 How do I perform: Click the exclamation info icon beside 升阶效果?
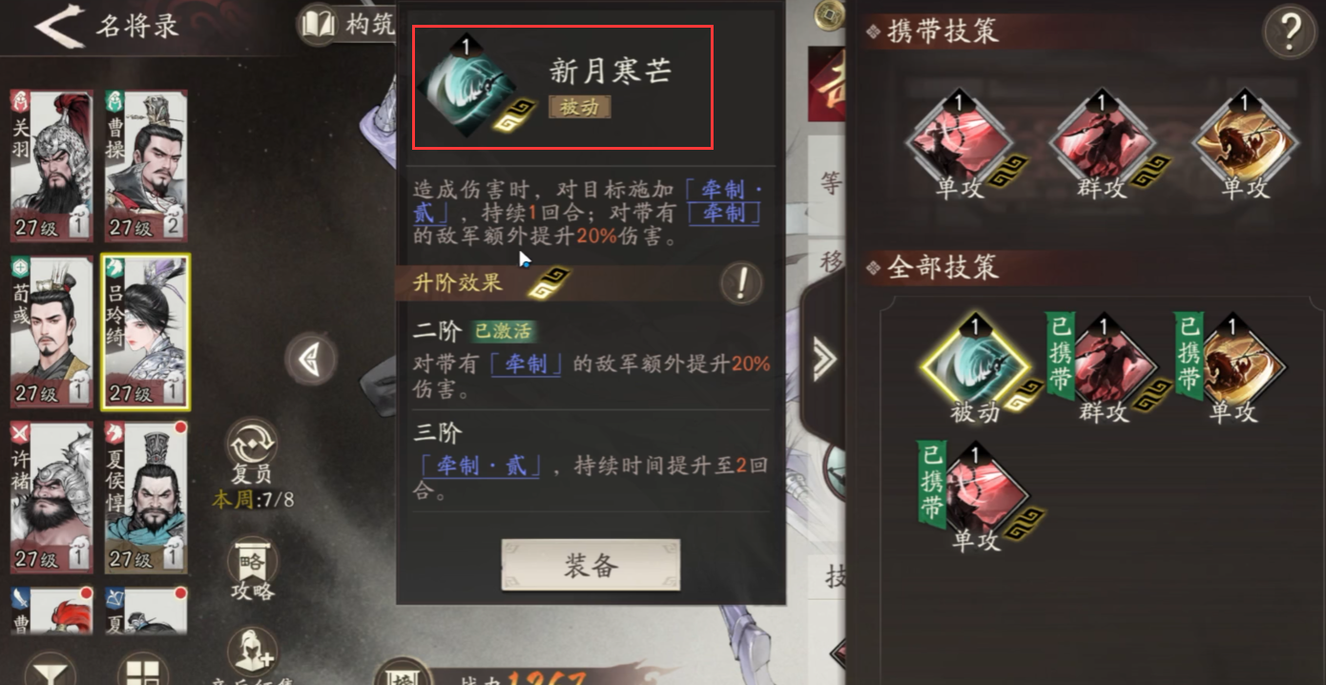pyautogui.click(x=740, y=282)
